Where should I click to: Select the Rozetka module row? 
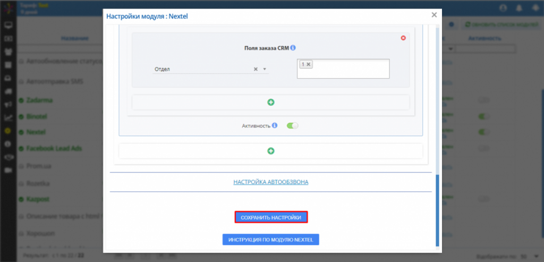pos(38,183)
